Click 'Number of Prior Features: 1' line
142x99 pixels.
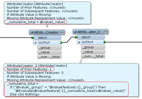29,69
